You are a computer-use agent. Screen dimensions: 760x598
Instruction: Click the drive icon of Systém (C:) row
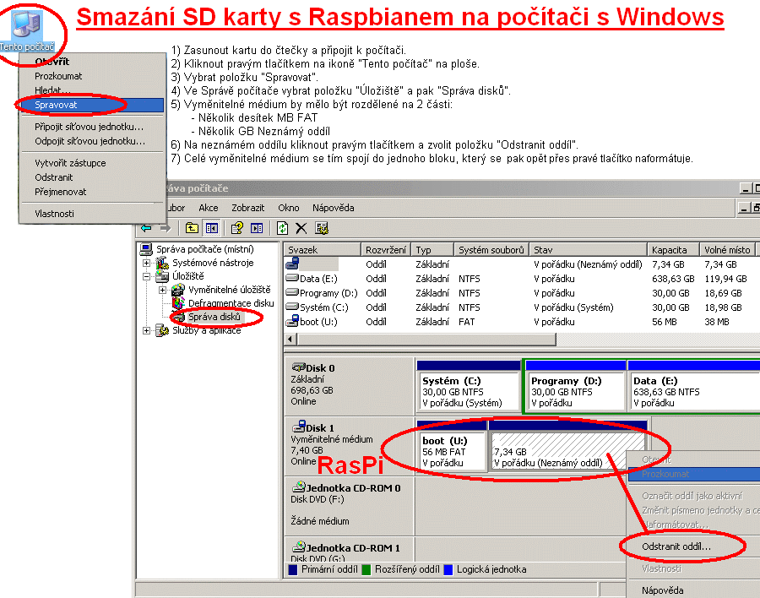click(x=292, y=307)
